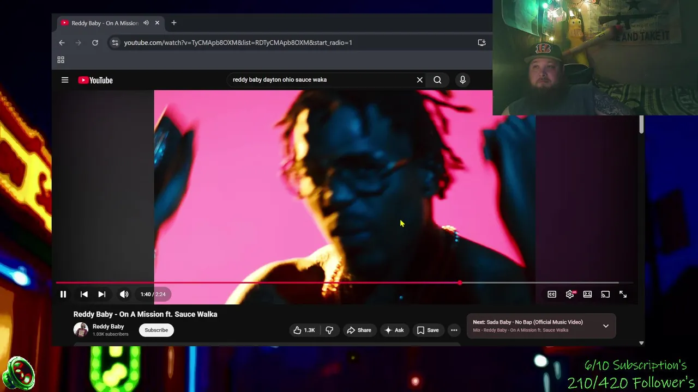View site information icon in address bar

click(115, 42)
